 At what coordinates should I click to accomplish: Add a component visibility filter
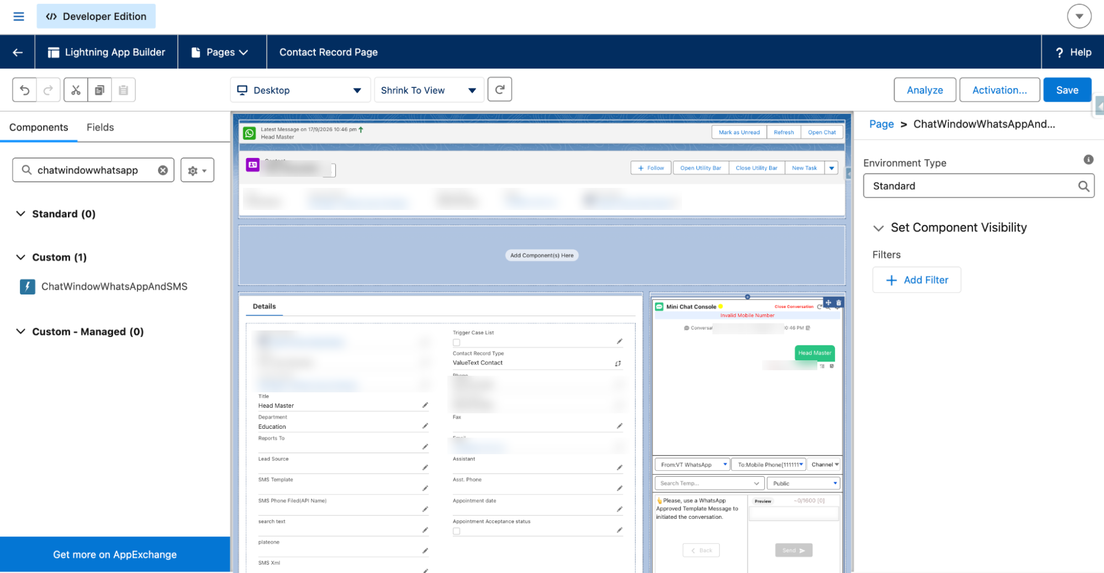click(x=917, y=280)
